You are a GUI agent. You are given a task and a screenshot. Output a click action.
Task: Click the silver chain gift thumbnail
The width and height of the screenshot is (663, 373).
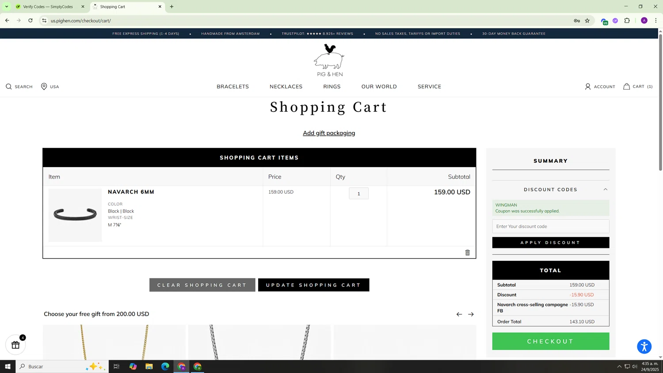[x=259, y=343]
